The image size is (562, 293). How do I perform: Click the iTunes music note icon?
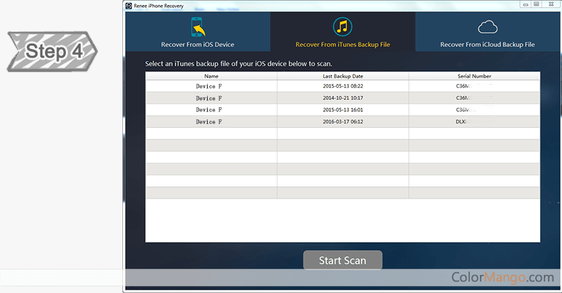[x=343, y=27]
